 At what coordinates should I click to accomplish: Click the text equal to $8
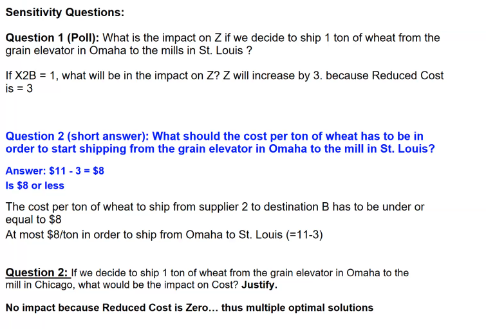33,220
